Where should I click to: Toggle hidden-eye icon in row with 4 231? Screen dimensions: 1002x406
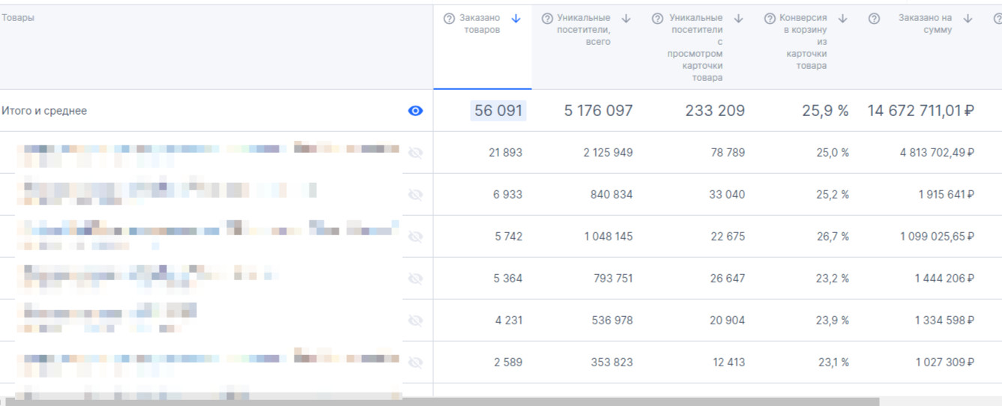(x=415, y=321)
